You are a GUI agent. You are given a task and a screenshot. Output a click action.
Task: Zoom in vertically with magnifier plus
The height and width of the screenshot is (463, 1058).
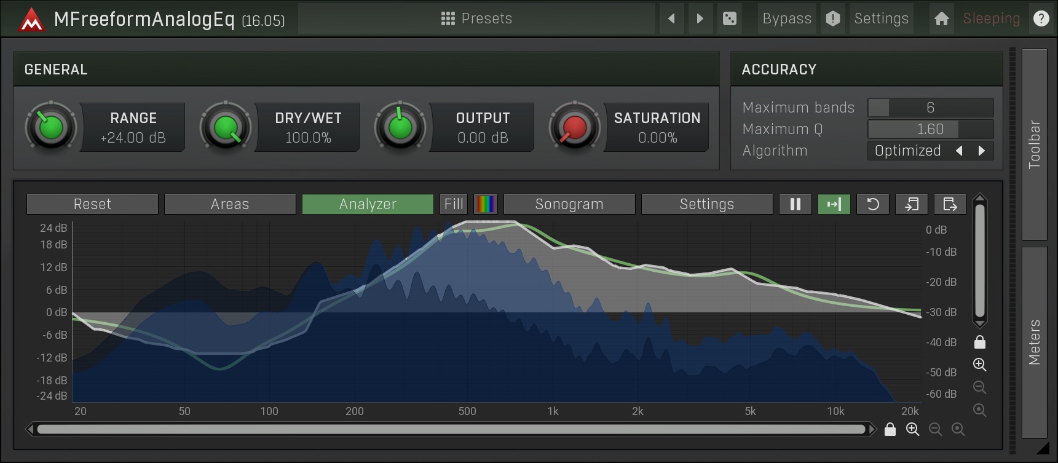(980, 365)
